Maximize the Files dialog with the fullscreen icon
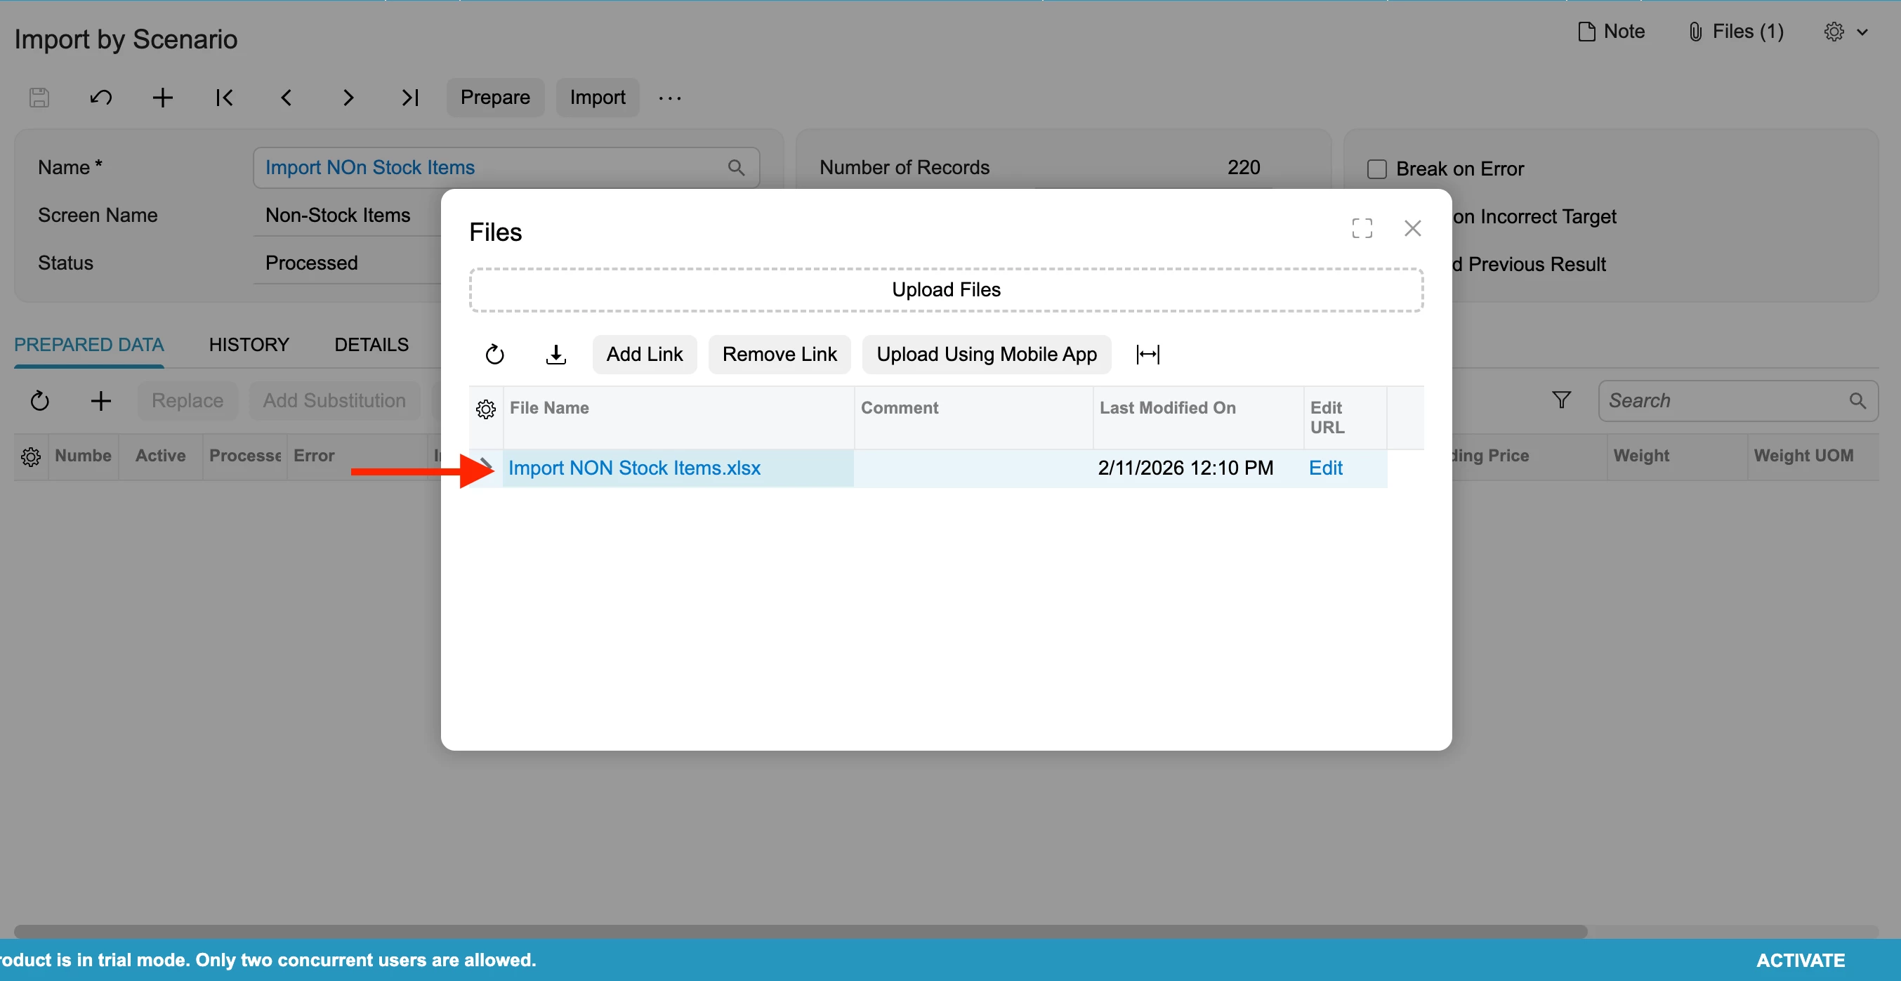1901x981 pixels. [1362, 229]
